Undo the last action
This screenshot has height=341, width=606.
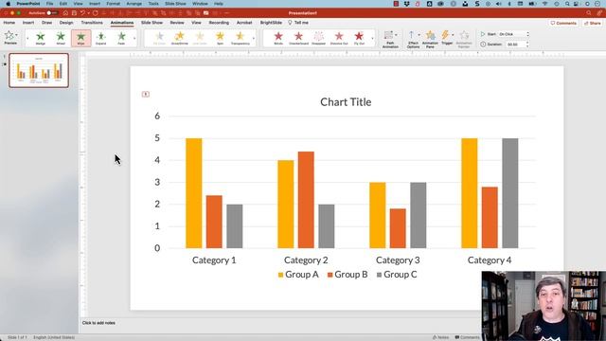(82, 12)
